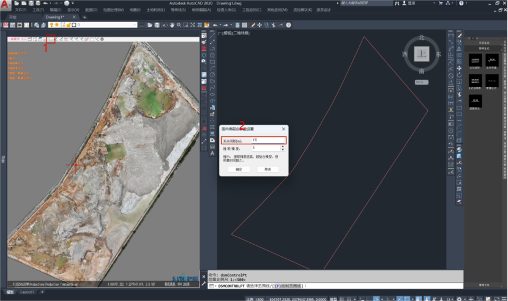Screen dimensions: 508x301
Task: Open the undo history dropdown arrow on toolbar
Action: tap(220, 25)
